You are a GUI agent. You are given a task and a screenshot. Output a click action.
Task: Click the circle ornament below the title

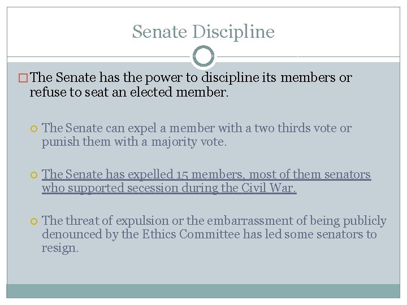click(203, 56)
